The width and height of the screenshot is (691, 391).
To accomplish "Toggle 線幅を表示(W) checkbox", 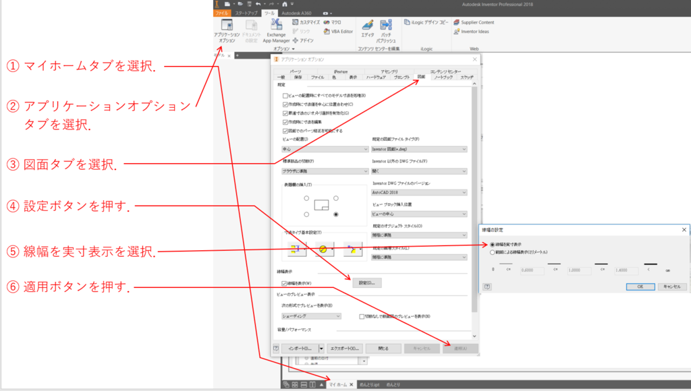I will tap(284, 284).
